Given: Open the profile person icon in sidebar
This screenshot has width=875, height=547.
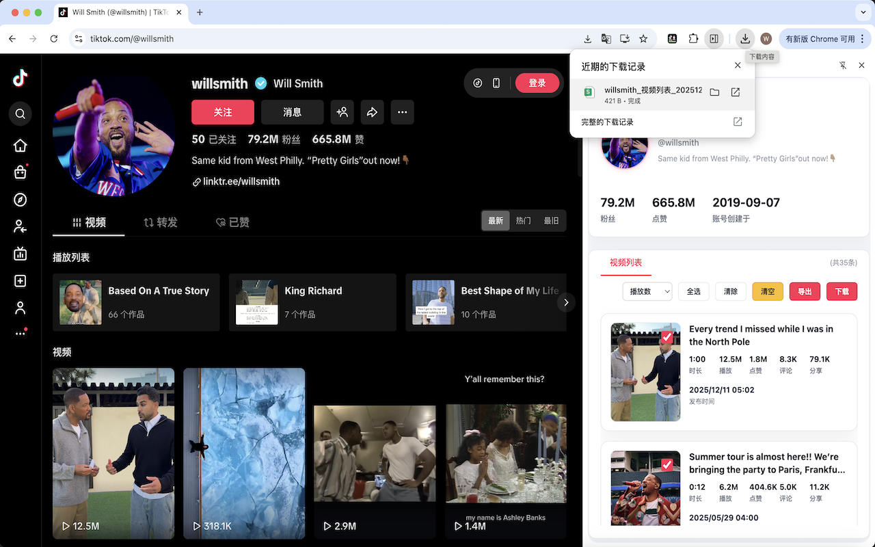Looking at the screenshot, I should 21,308.
